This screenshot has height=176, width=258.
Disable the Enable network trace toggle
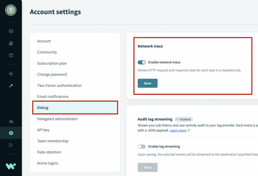click(x=142, y=62)
